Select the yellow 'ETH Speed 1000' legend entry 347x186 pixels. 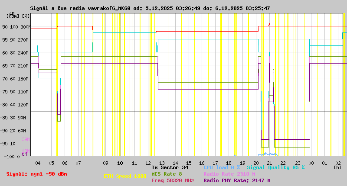point(125,176)
